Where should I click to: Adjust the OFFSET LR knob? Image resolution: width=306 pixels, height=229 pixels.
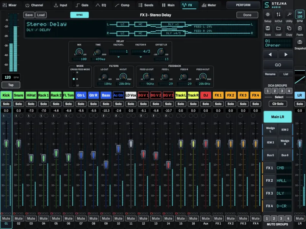(161, 52)
